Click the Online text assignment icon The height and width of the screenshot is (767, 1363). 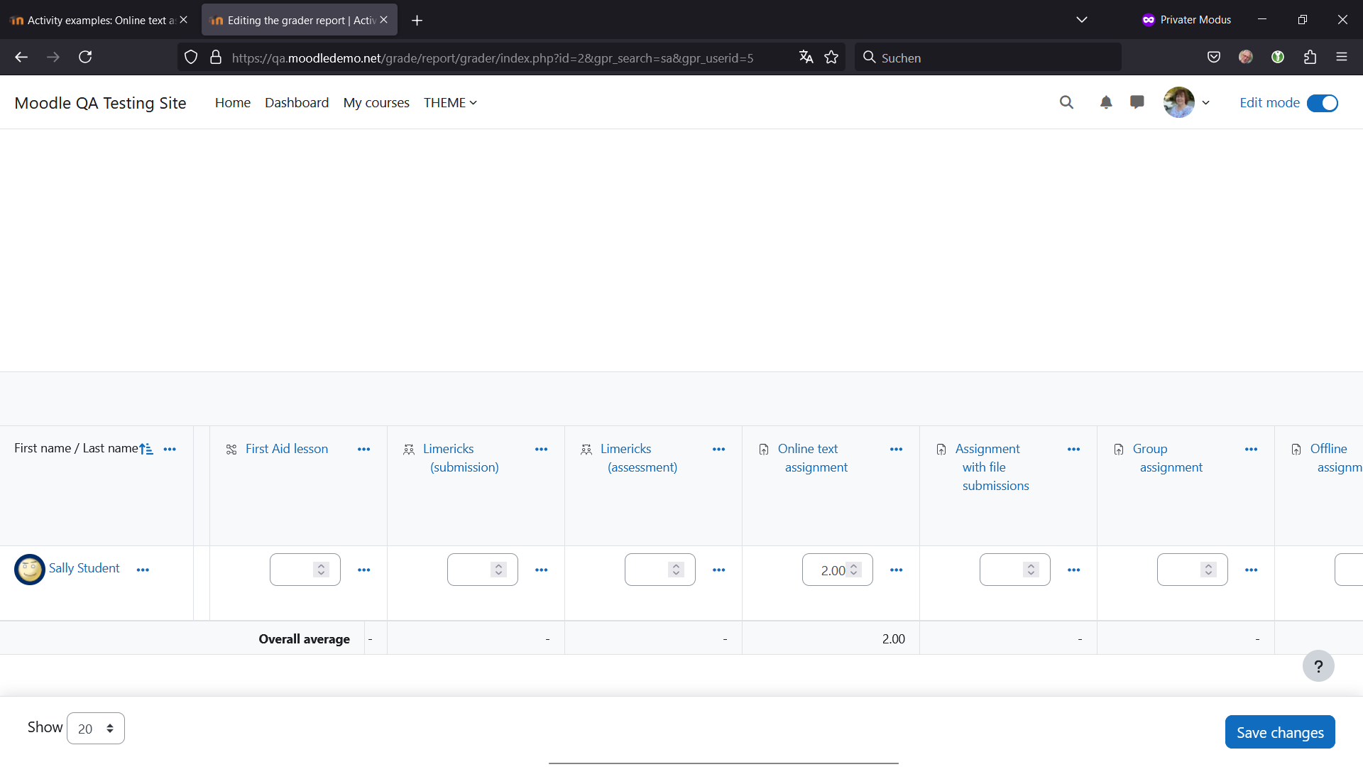[x=764, y=450]
